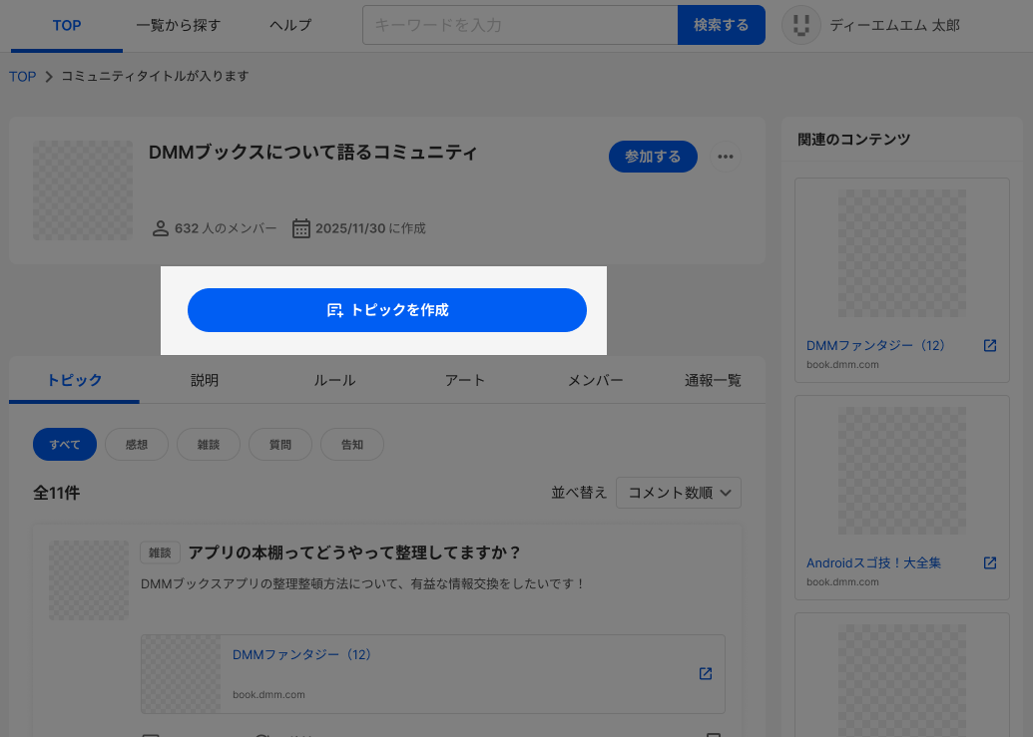
Task: Click the トピックを作成 button
Action: pos(387,310)
